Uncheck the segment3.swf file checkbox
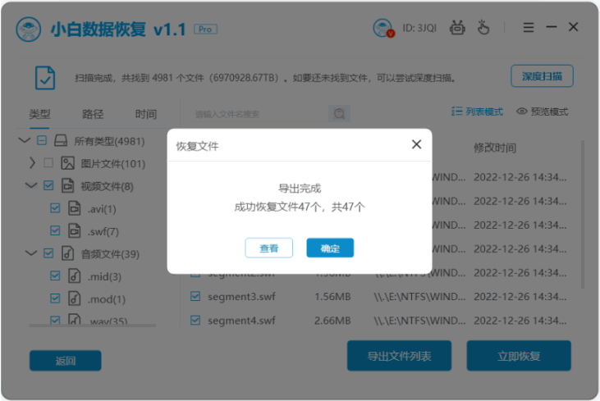The image size is (600, 401). [x=195, y=297]
